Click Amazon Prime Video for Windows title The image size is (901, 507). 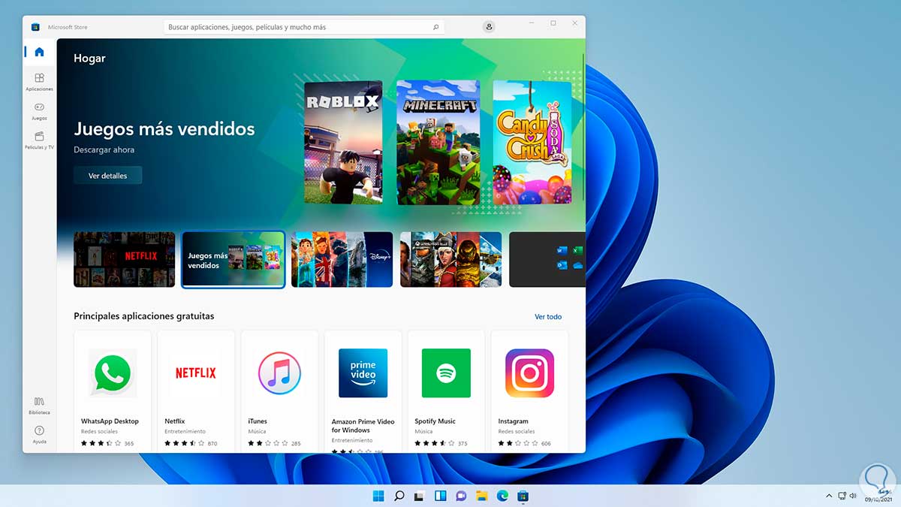363,426
